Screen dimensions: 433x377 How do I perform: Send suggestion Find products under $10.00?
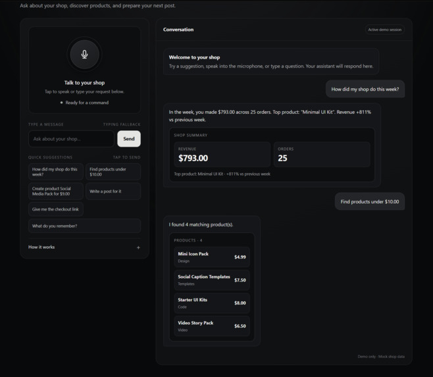coord(113,172)
